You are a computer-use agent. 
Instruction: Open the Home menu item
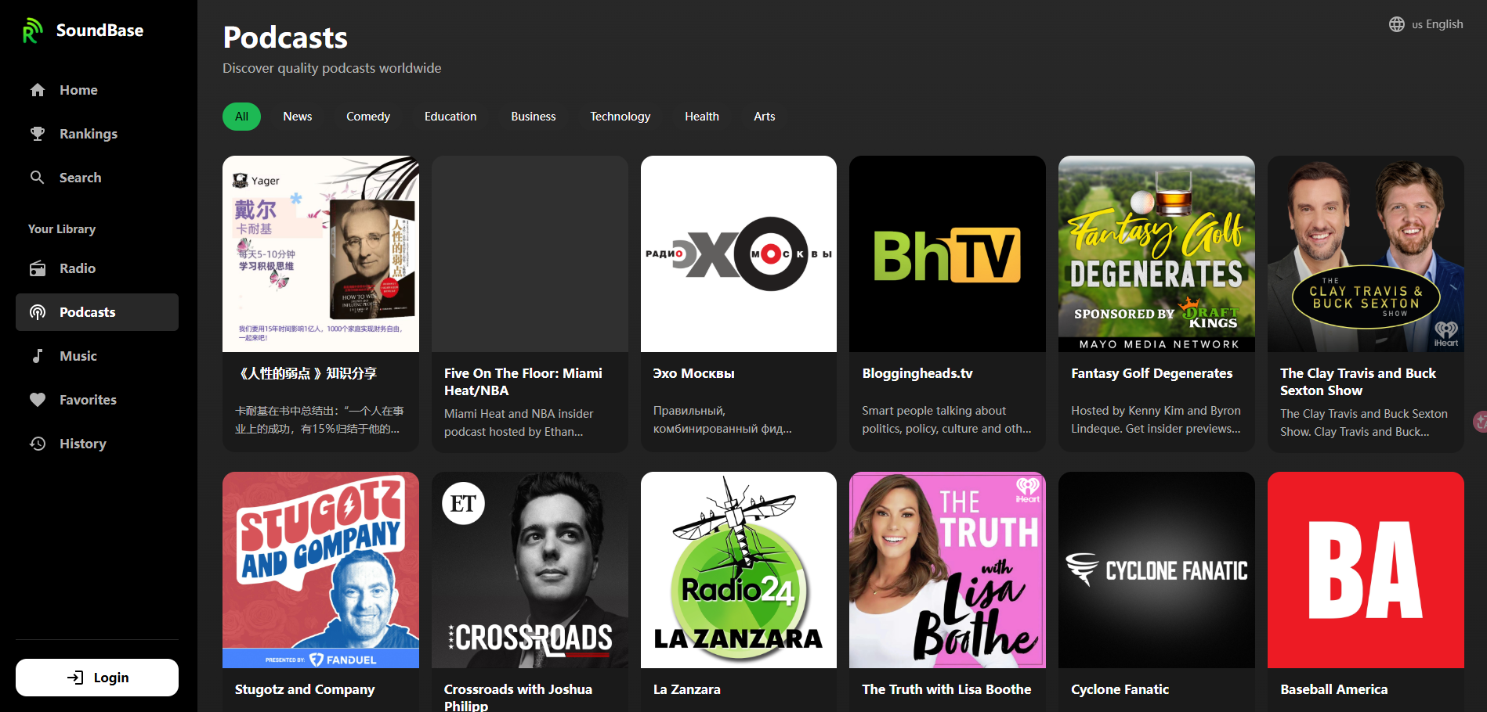point(97,90)
